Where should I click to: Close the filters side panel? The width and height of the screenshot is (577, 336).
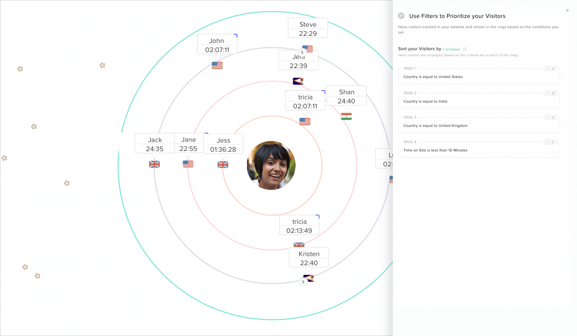(567, 10)
